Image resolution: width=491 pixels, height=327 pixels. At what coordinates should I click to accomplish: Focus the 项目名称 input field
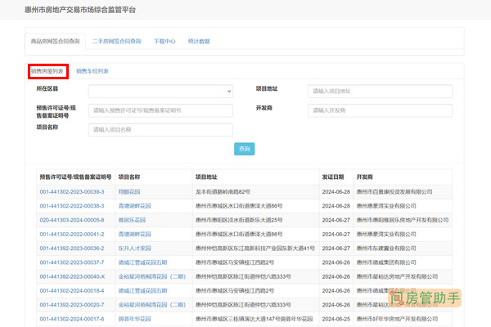point(160,130)
